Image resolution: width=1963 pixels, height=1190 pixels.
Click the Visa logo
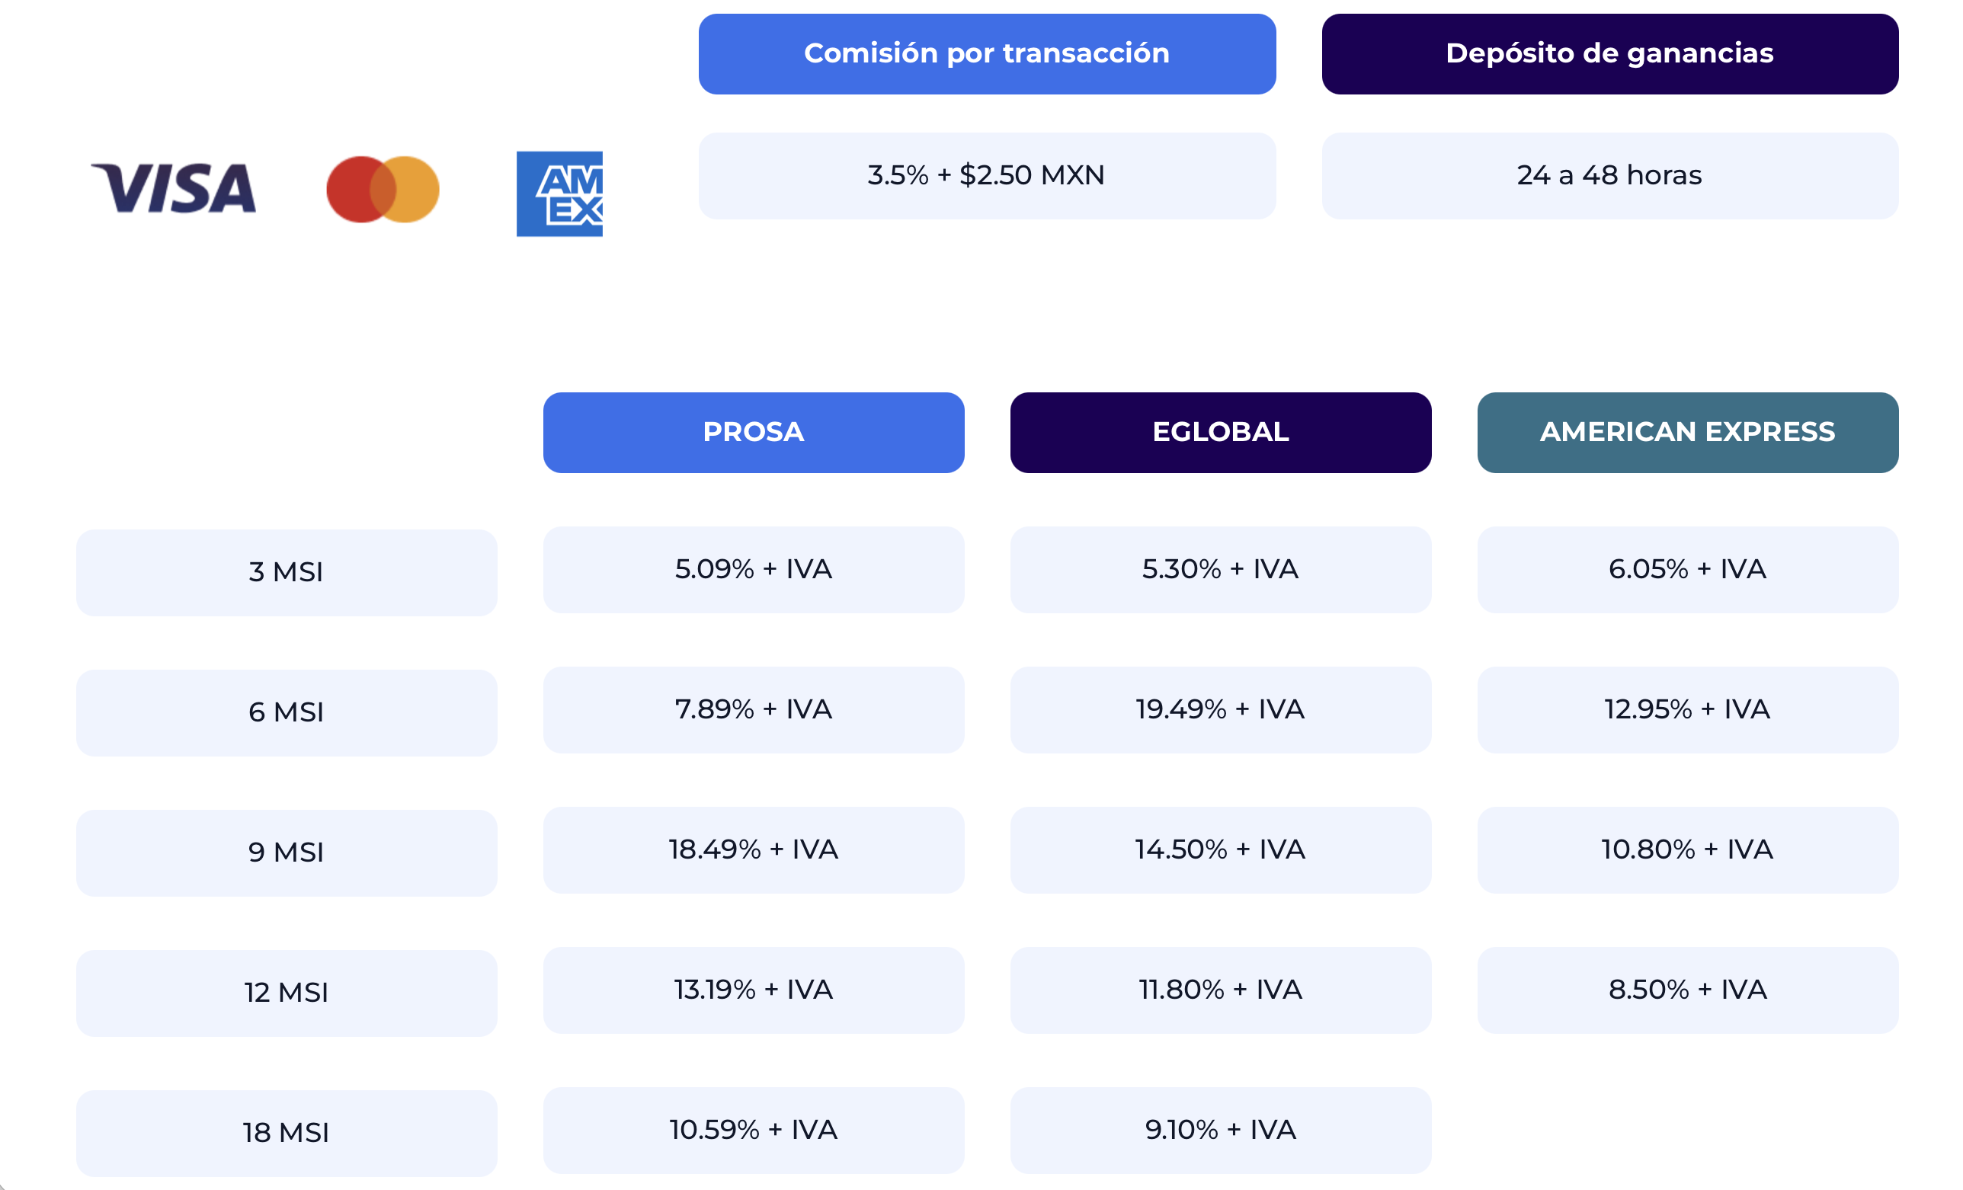click(x=174, y=189)
